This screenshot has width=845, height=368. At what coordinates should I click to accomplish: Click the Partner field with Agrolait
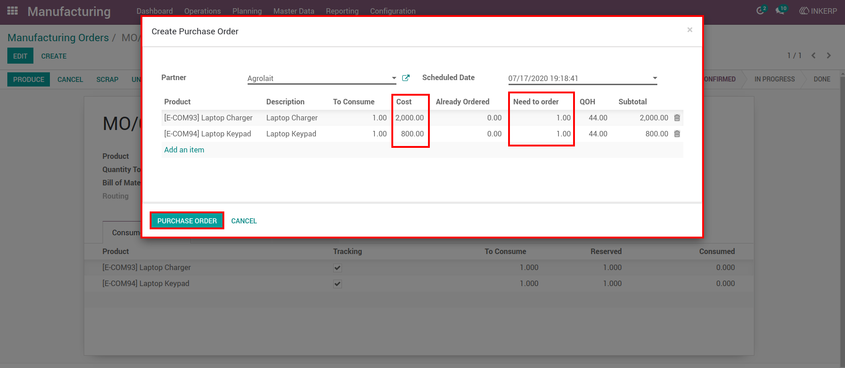[322, 78]
